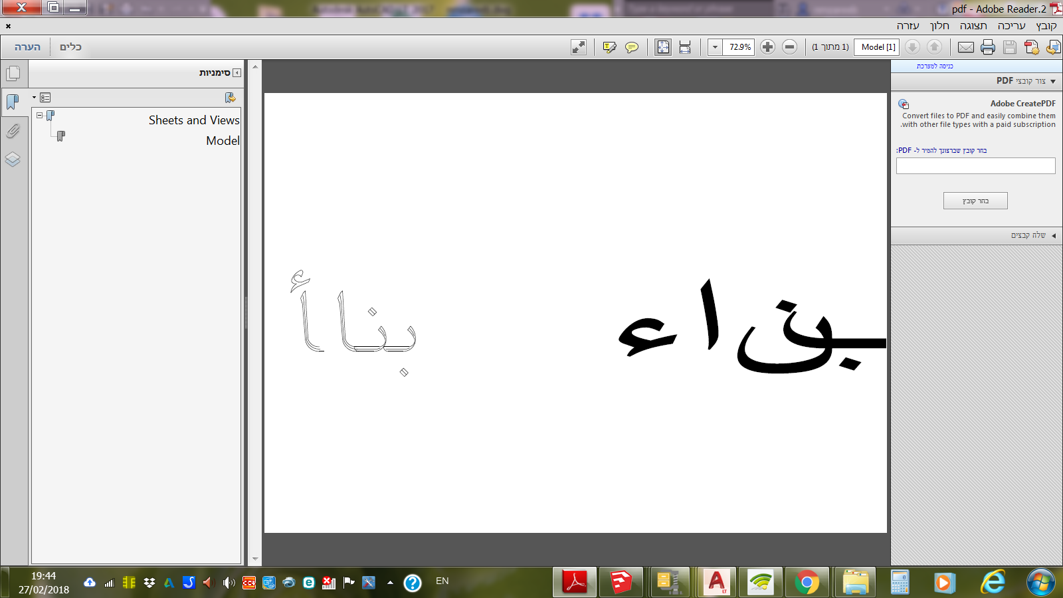Click the email document icon
1063x598 pixels.
(x=967, y=47)
